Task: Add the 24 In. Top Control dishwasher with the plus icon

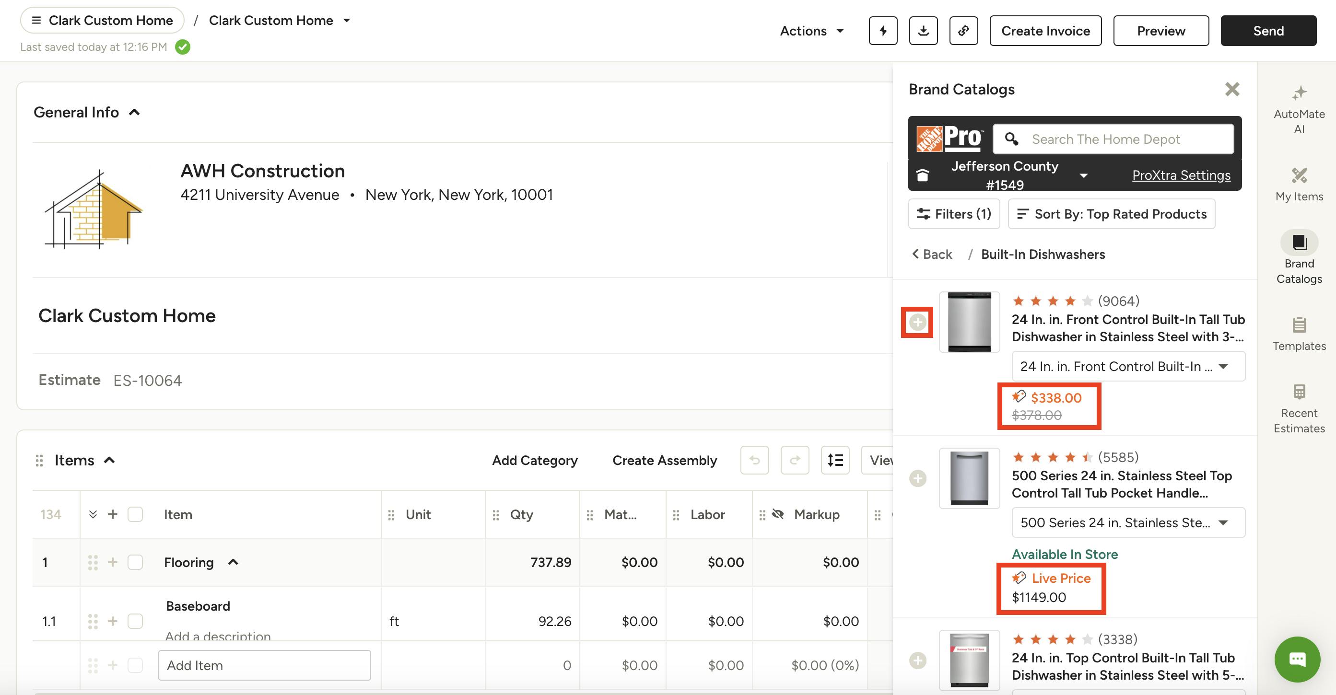Action: pyautogui.click(x=917, y=660)
